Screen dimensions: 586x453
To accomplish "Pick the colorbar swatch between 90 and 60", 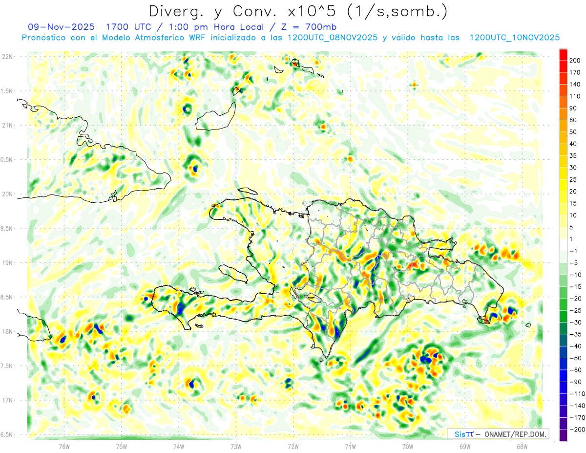I will pos(563,114).
